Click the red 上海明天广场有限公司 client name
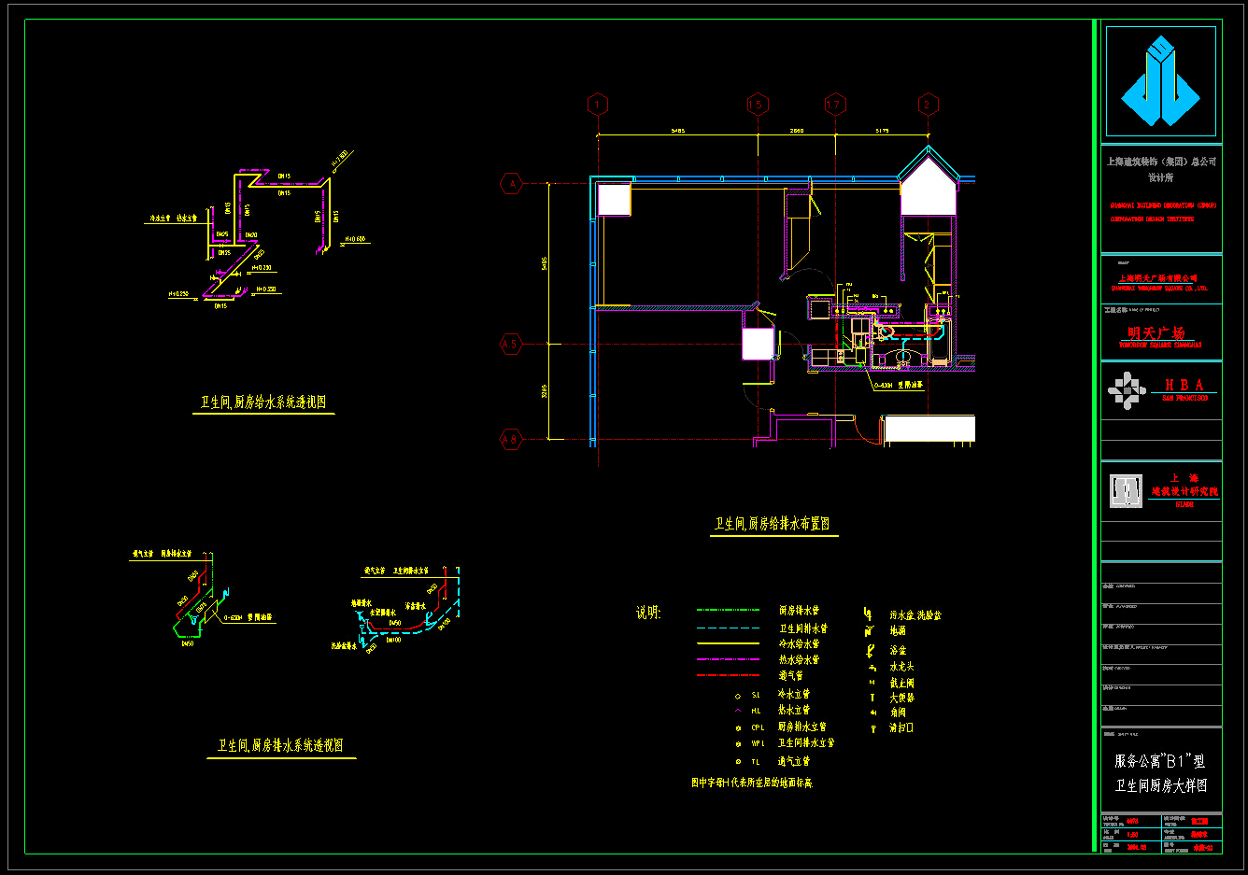 click(x=1158, y=278)
